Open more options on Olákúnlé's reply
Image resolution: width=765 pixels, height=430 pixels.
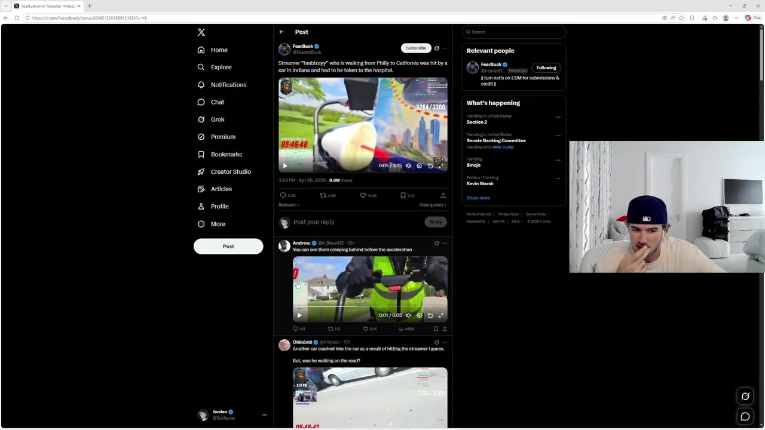point(444,342)
